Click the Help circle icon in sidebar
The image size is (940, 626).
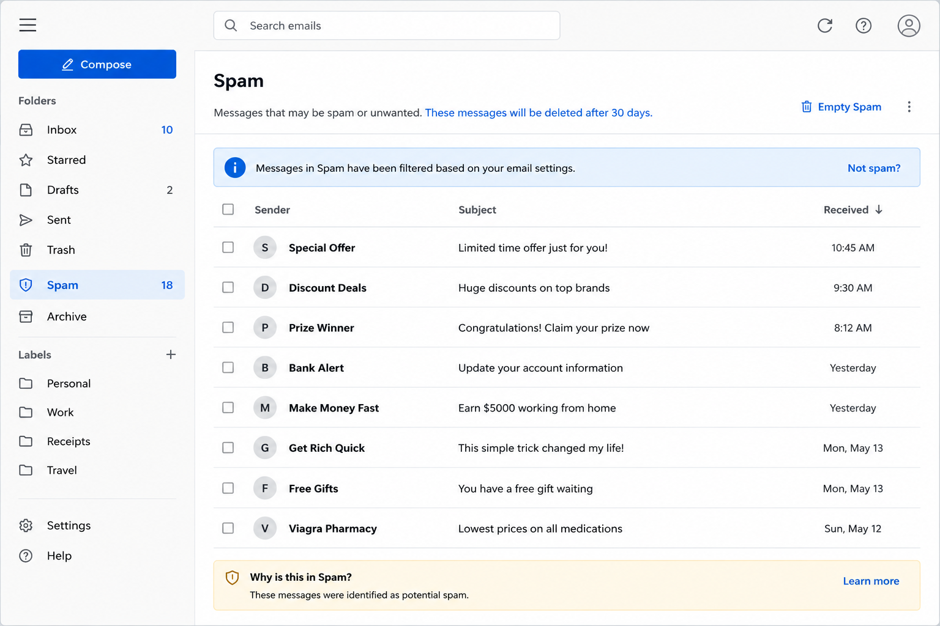coord(26,556)
